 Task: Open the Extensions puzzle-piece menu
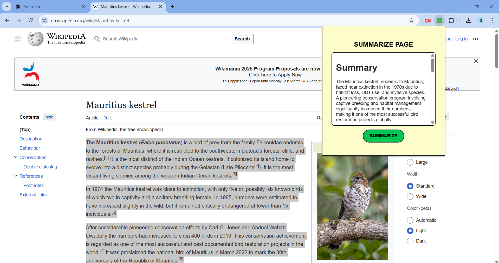pos(451,20)
